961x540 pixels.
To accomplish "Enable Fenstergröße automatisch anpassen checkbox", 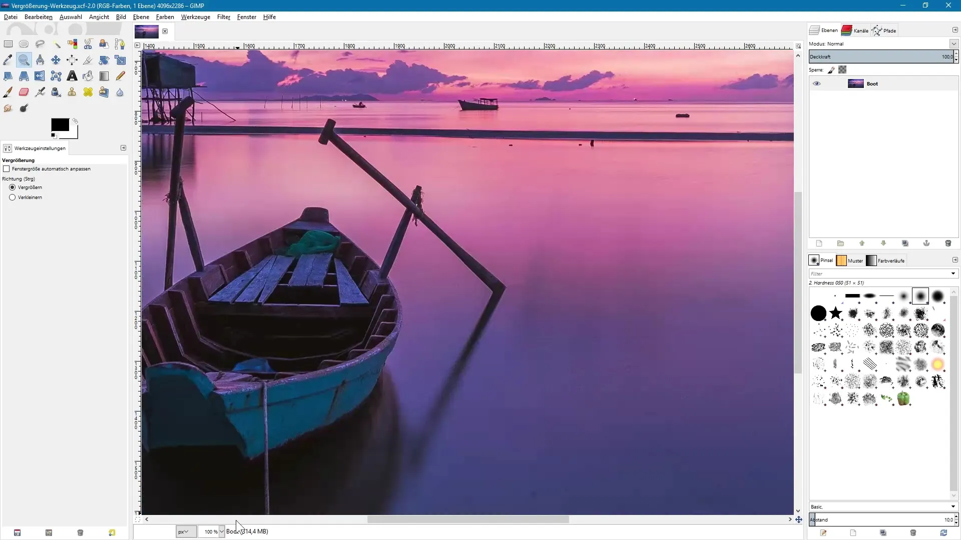I will (7, 169).
